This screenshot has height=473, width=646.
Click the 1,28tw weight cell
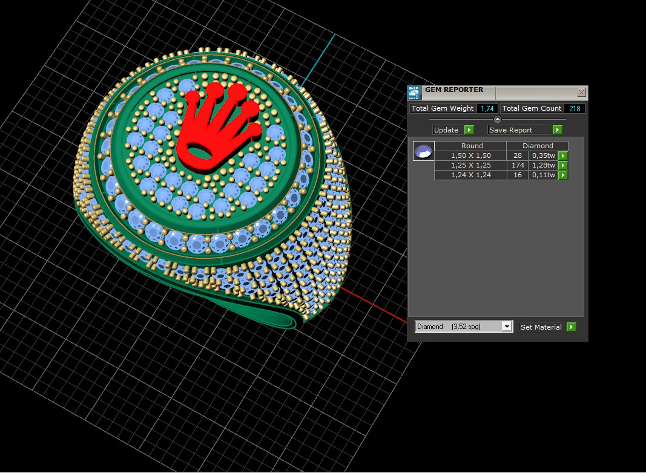coord(543,165)
